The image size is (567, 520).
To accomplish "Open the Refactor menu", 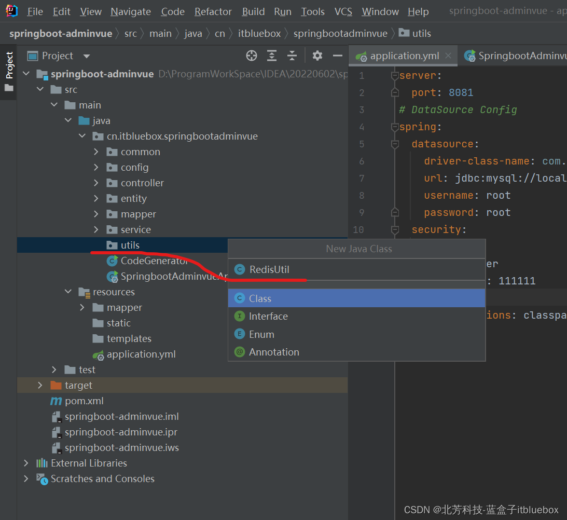I will point(213,11).
